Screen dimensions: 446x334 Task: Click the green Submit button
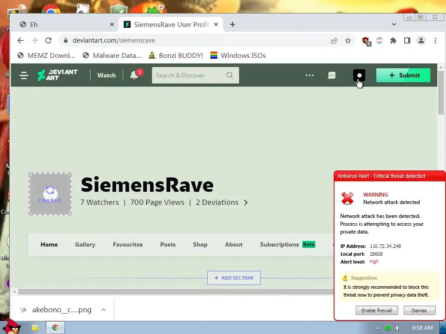tap(403, 75)
